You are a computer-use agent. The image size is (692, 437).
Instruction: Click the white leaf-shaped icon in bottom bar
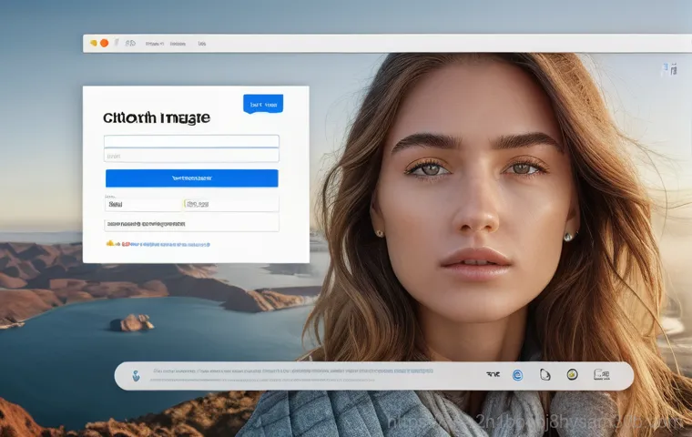544,374
